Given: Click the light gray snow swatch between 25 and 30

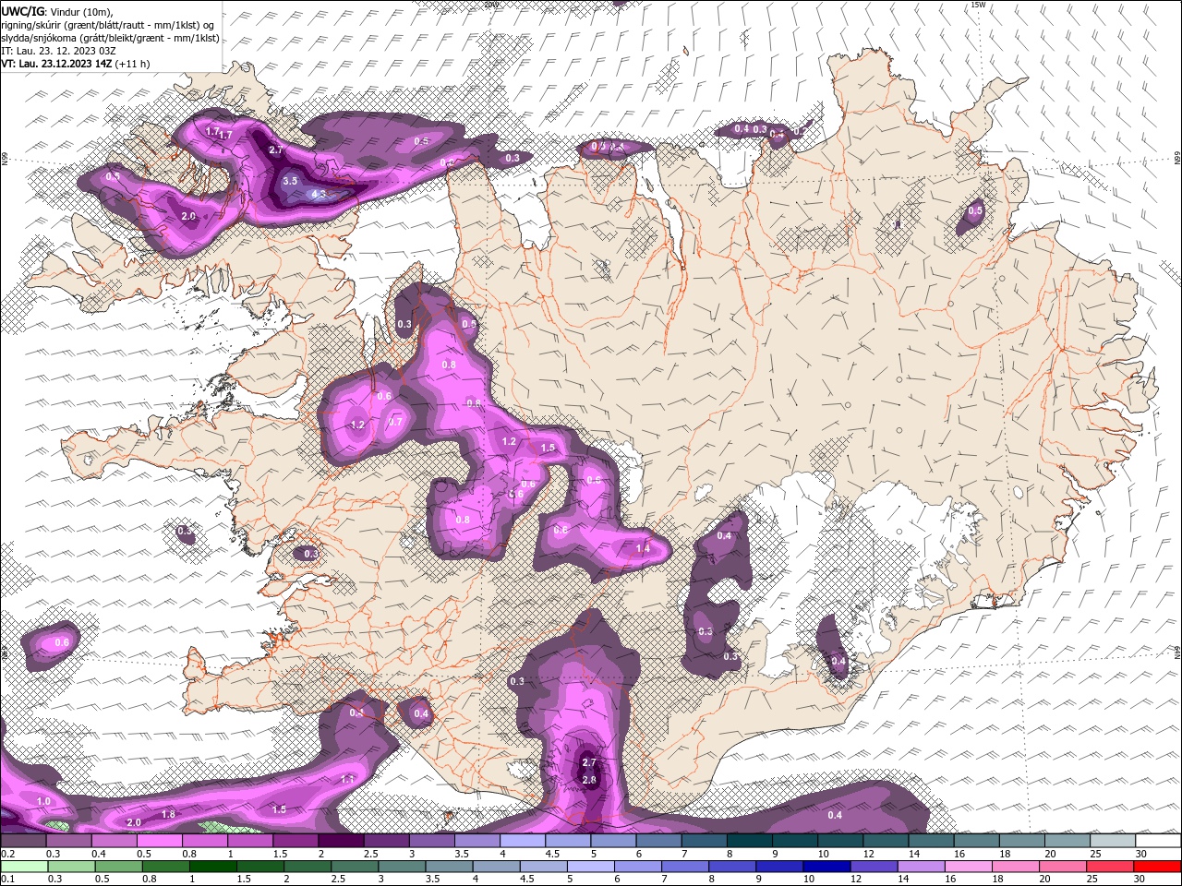Looking at the screenshot, I should pos(1113,841).
